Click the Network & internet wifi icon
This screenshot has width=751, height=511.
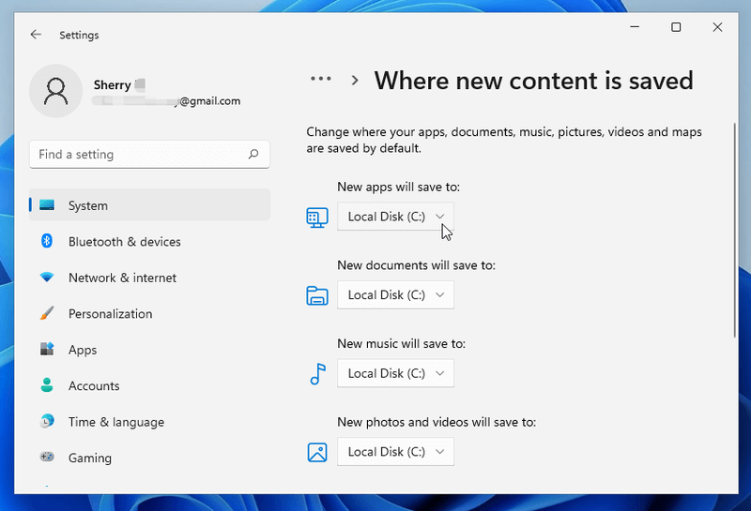click(x=46, y=277)
